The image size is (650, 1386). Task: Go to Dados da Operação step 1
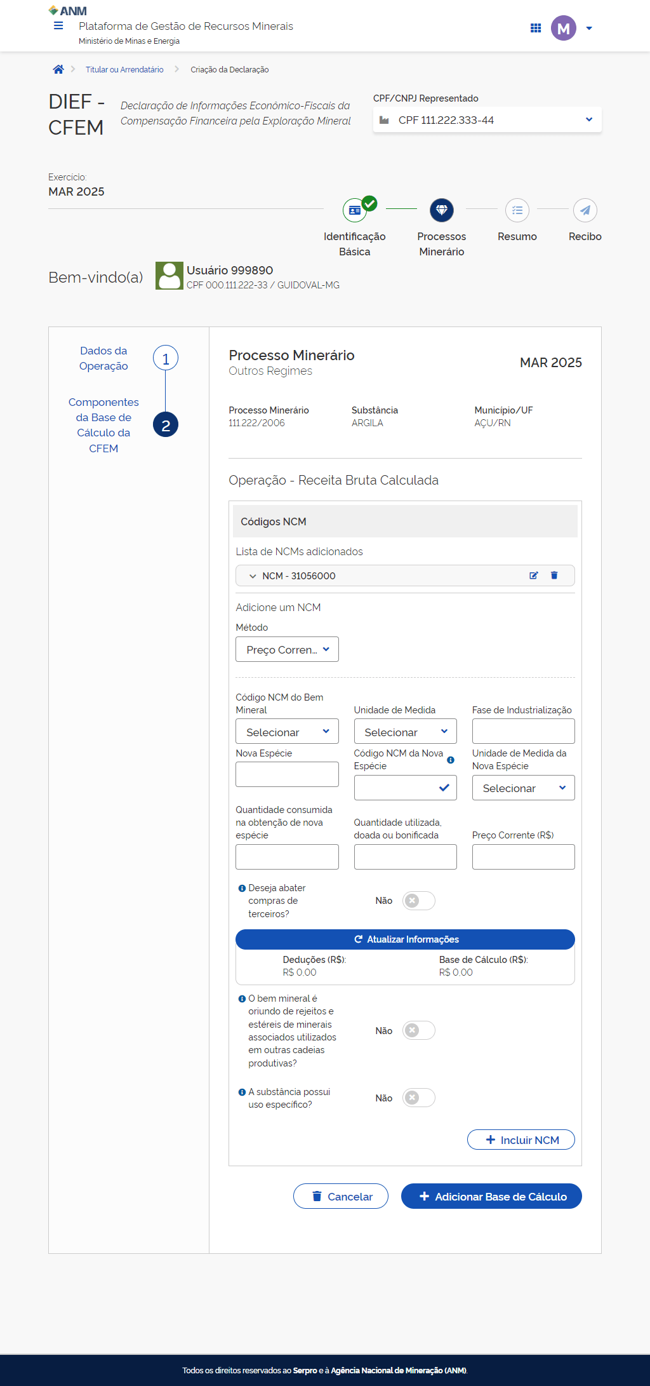pos(166,358)
